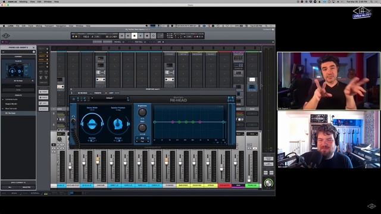Click the Stereo Width head dial
381x214 pixels.
point(92,124)
